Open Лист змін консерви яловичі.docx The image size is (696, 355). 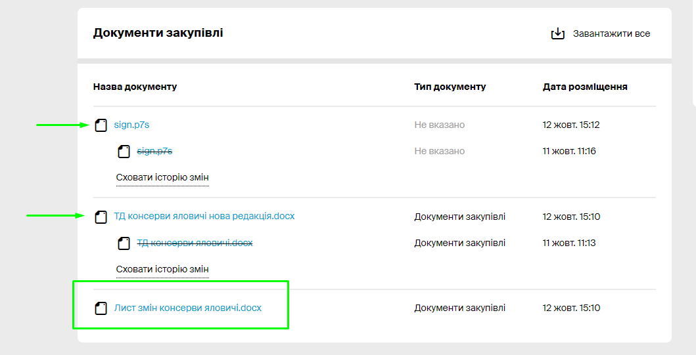188,308
